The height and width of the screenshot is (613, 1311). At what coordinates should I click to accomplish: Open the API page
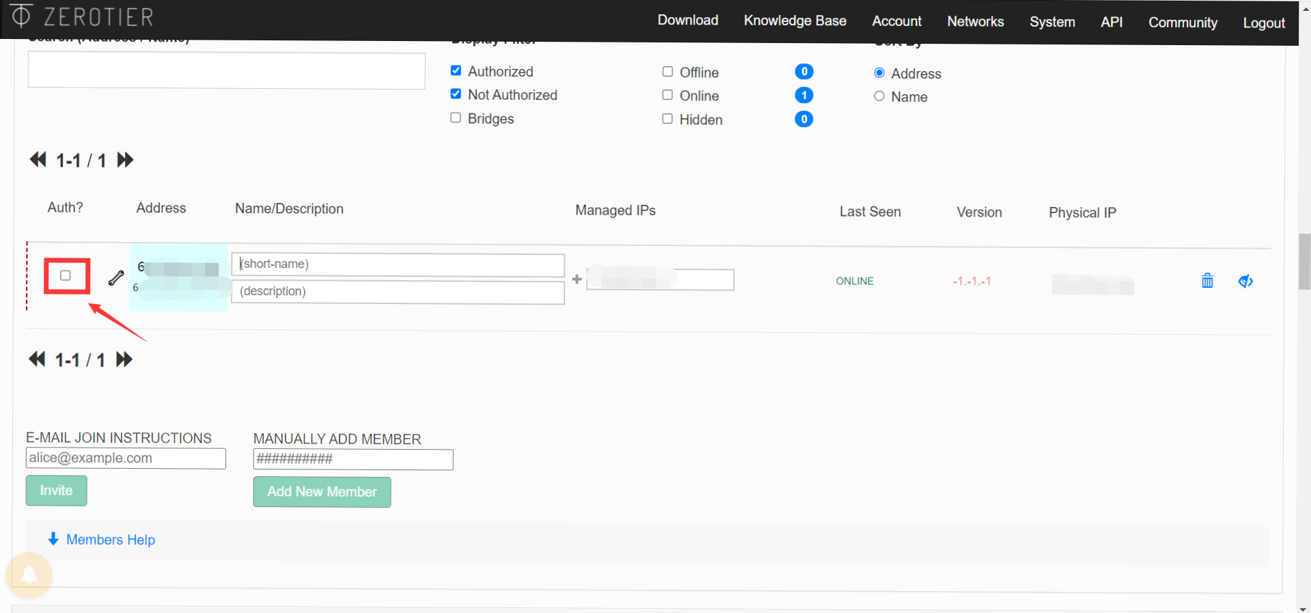coord(1112,22)
